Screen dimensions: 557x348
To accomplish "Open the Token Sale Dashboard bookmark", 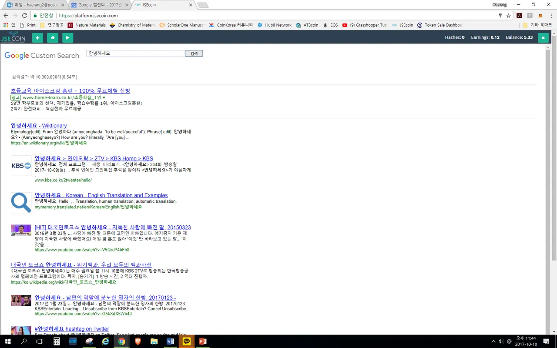I will pyautogui.click(x=440, y=25).
